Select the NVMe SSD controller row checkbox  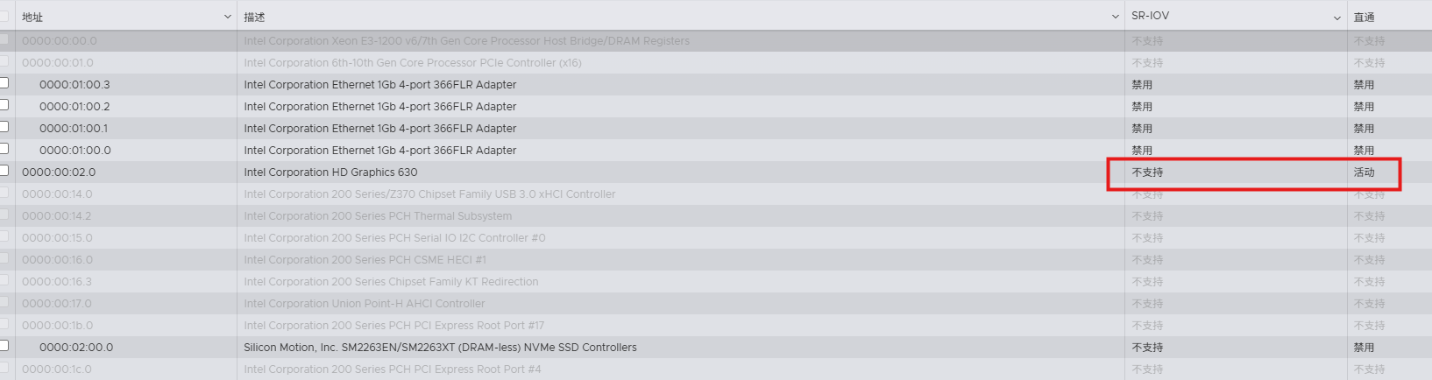(x=4, y=346)
